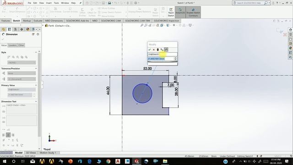Viewport: 293px width, 165px height.
Task: Open SOLIDWORKS Add-Ins tab
Action: click(x=77, y=21)
